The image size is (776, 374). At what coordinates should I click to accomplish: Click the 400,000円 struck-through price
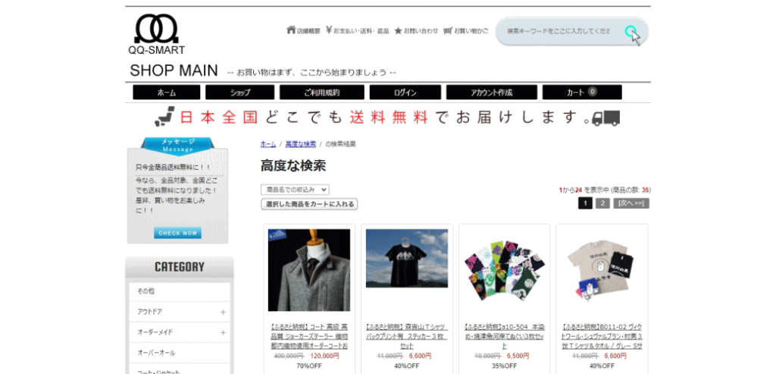[289, 356]
